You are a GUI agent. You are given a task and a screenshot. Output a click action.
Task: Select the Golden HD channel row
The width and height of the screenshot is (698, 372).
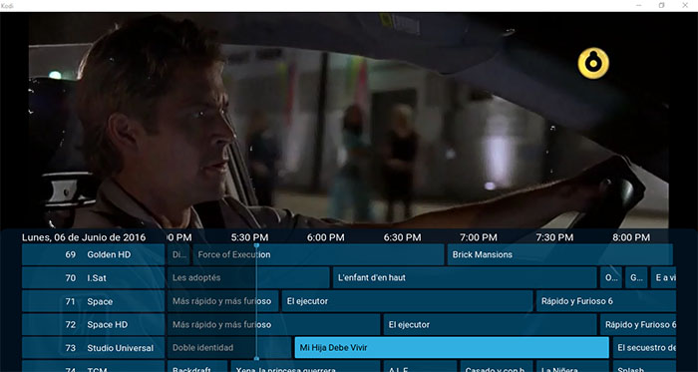tap(93, 254)
